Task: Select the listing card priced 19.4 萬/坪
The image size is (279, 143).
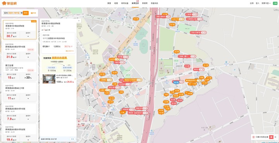Action: coord(20,133)
